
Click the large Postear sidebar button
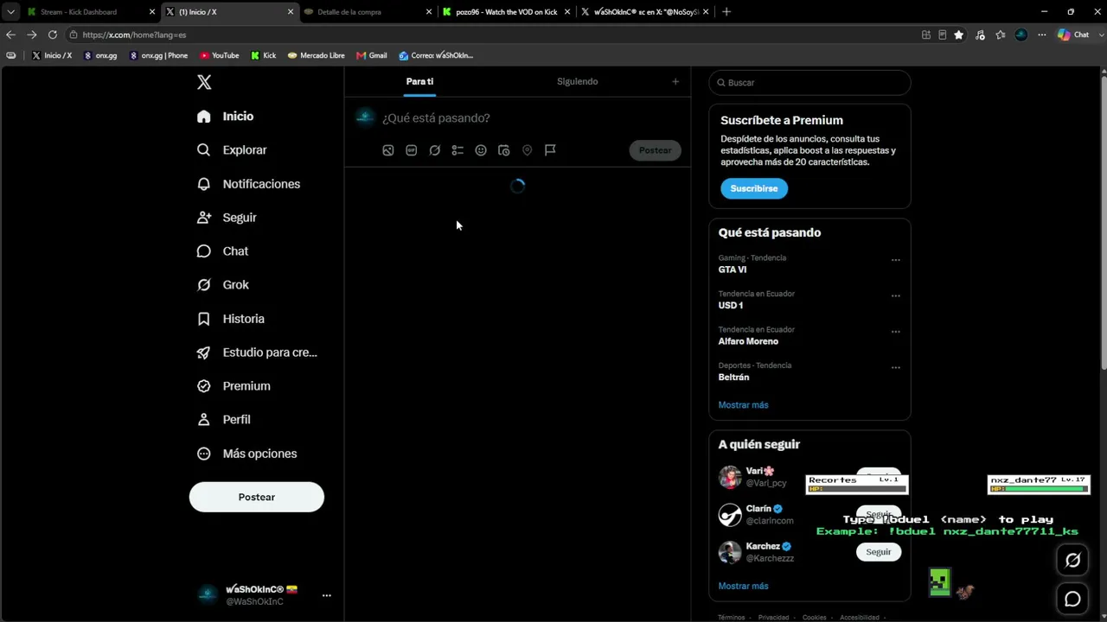coord(257,497)
